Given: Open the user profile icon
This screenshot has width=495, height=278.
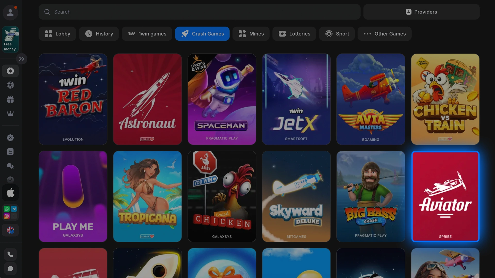Looking at the screenshot, I should coord(10,12).
